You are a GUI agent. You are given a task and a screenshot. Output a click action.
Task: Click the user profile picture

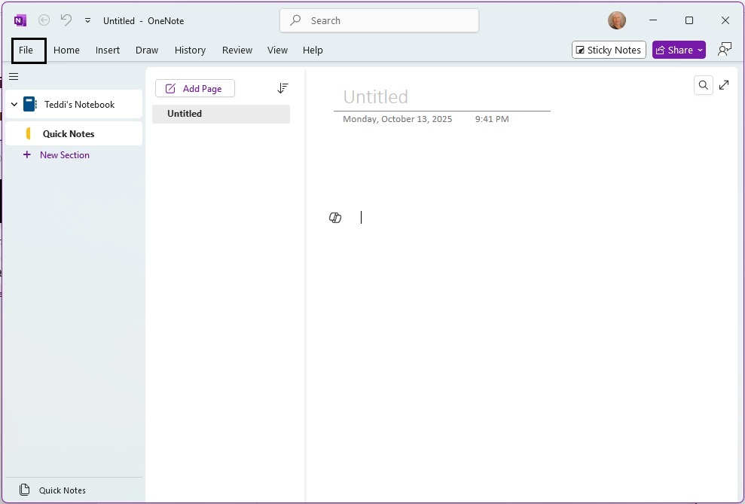point(616,20)
